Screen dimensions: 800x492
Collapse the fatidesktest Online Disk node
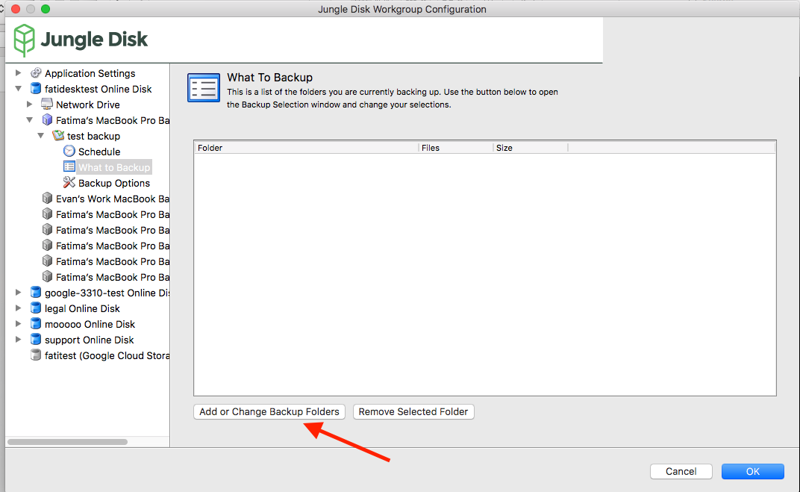coord(19,89)
